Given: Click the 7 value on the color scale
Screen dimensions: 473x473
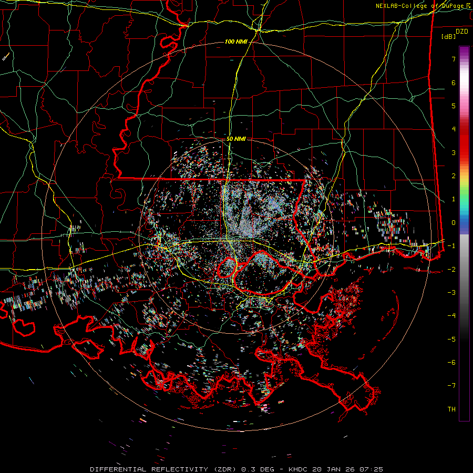Looking at the screenshot, I should (x=454, y=59).
